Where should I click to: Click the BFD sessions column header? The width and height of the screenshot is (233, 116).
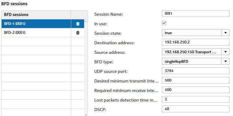click(x=36, y=15)
